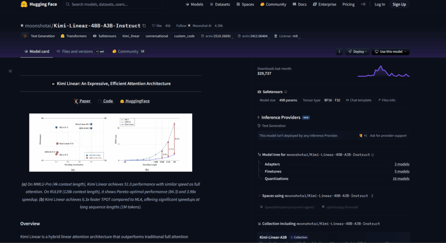
Task: Click the Log In link
Action: tap(379, 4)
